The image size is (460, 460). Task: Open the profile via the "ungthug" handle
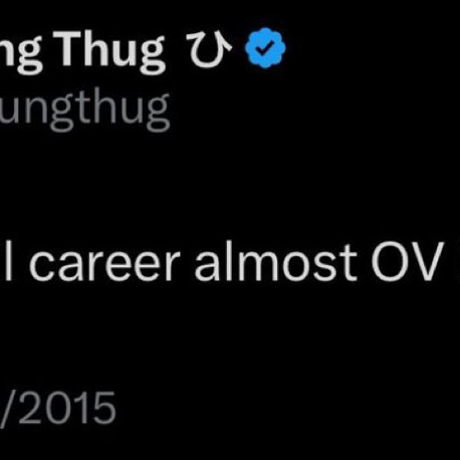85,108
